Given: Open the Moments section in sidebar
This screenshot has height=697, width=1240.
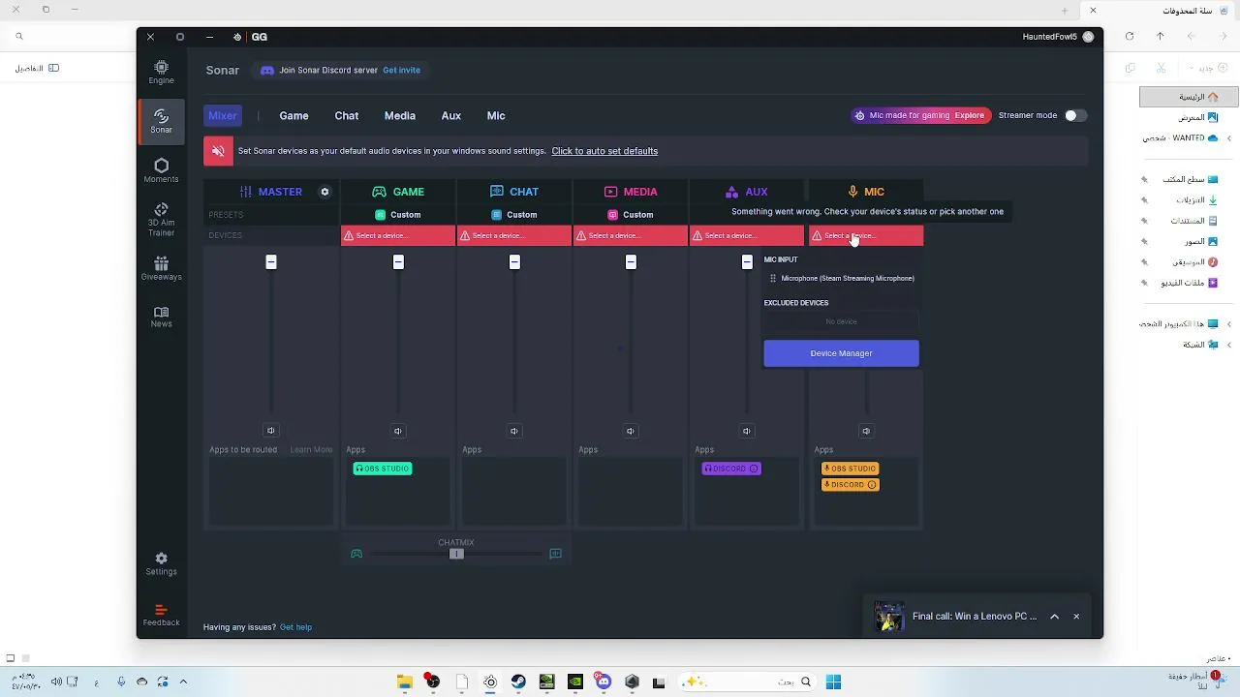Looking at the screenshot, I should coord(161,170).
